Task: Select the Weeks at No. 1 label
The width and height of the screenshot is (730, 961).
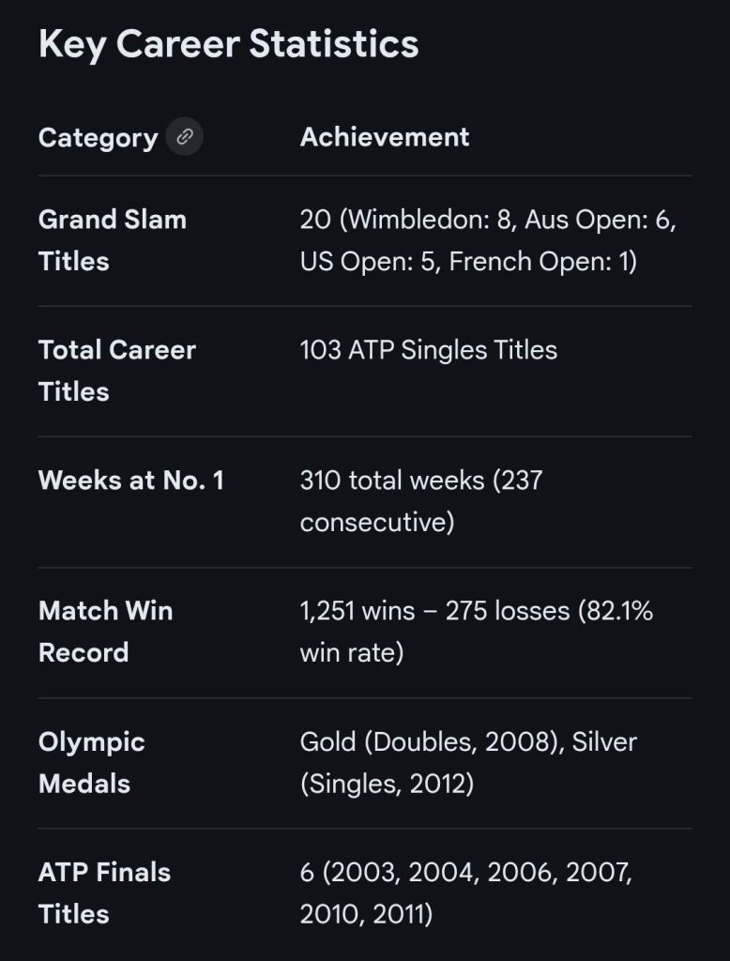Action: (x=130, y=480)
